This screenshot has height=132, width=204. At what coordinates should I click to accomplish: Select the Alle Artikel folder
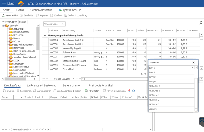[x=18, y=29]
